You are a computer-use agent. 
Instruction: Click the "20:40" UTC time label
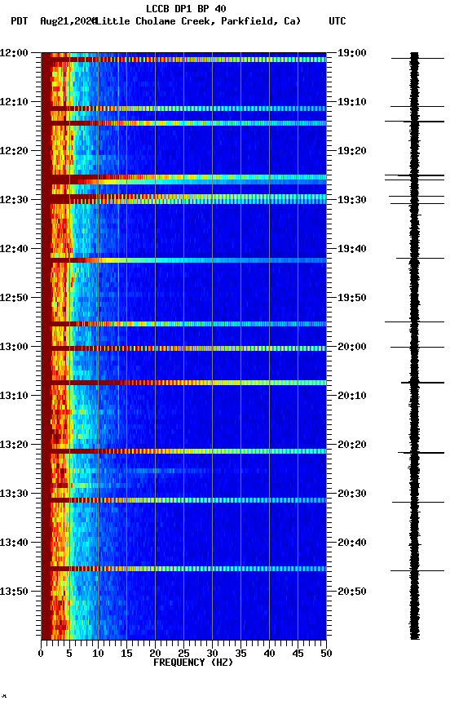click(x=352, y=543)
